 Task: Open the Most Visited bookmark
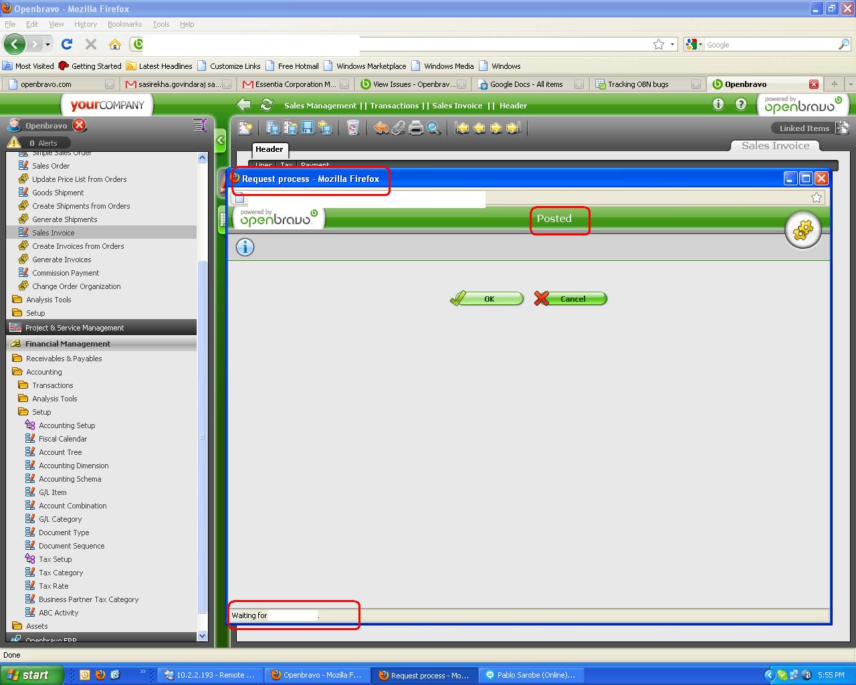pyautogui.click(x=28, y=66)
